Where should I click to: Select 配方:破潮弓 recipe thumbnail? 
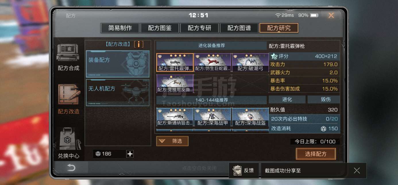(250, 62)
